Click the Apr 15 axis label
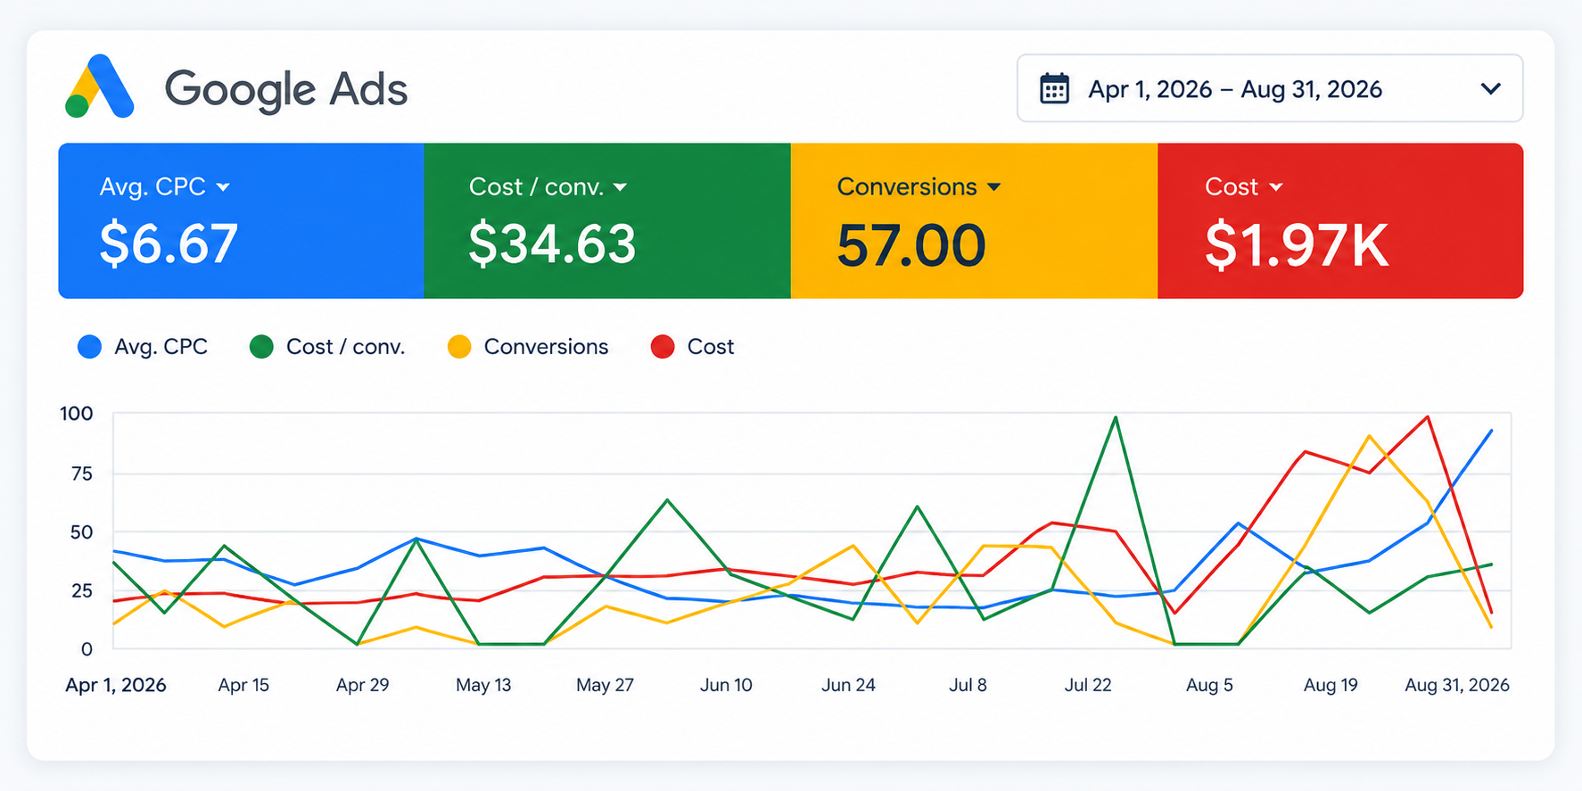 coord(243,685)
